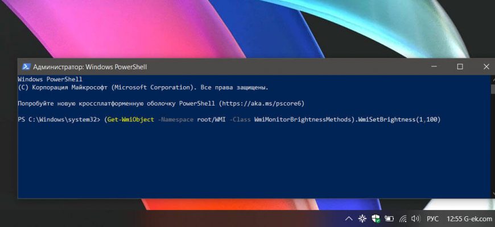
Task: Click the root/WMI value in the command
Action: click(x=212, y=120)
